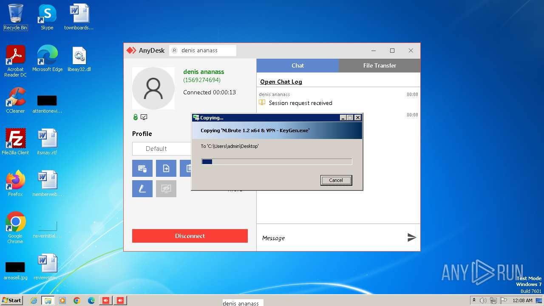This screenshot has width=544, height=306.
Task: Click the Firefox desktop shortcut
Action: [16, 184]
